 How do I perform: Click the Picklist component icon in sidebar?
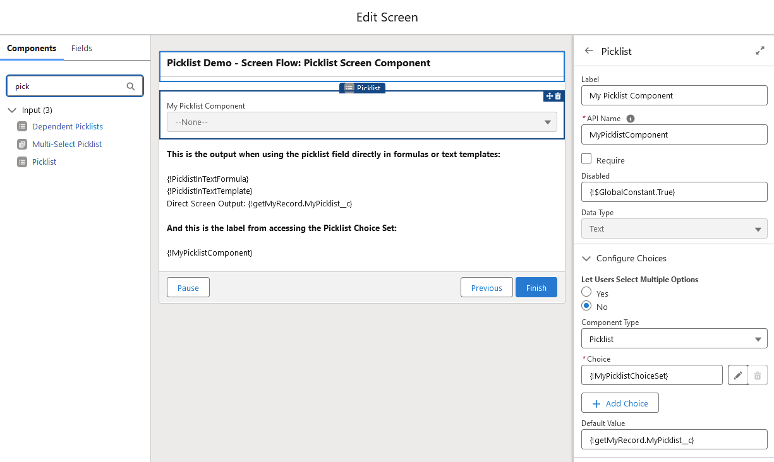tap(22, 162)
